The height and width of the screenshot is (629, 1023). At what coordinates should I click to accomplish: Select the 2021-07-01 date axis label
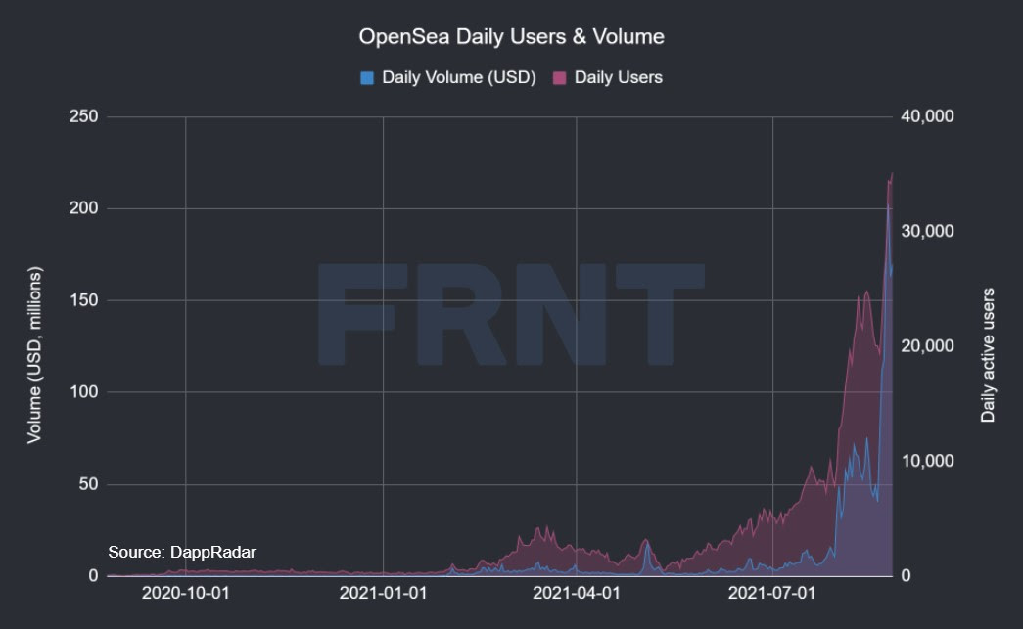[x=773, y=593]
